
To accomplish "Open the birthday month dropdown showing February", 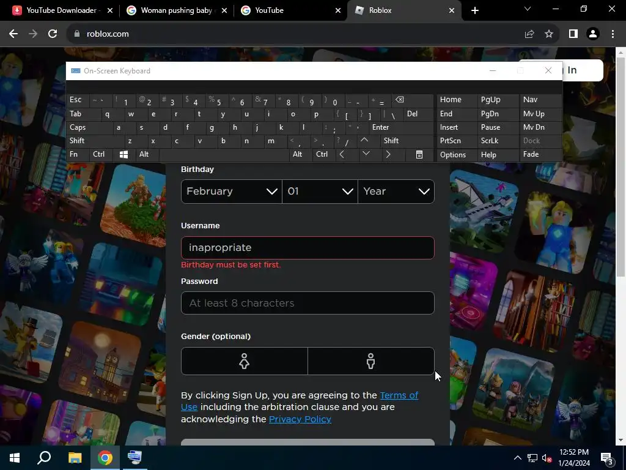I will pyautogui.click(x=232, y=192).
